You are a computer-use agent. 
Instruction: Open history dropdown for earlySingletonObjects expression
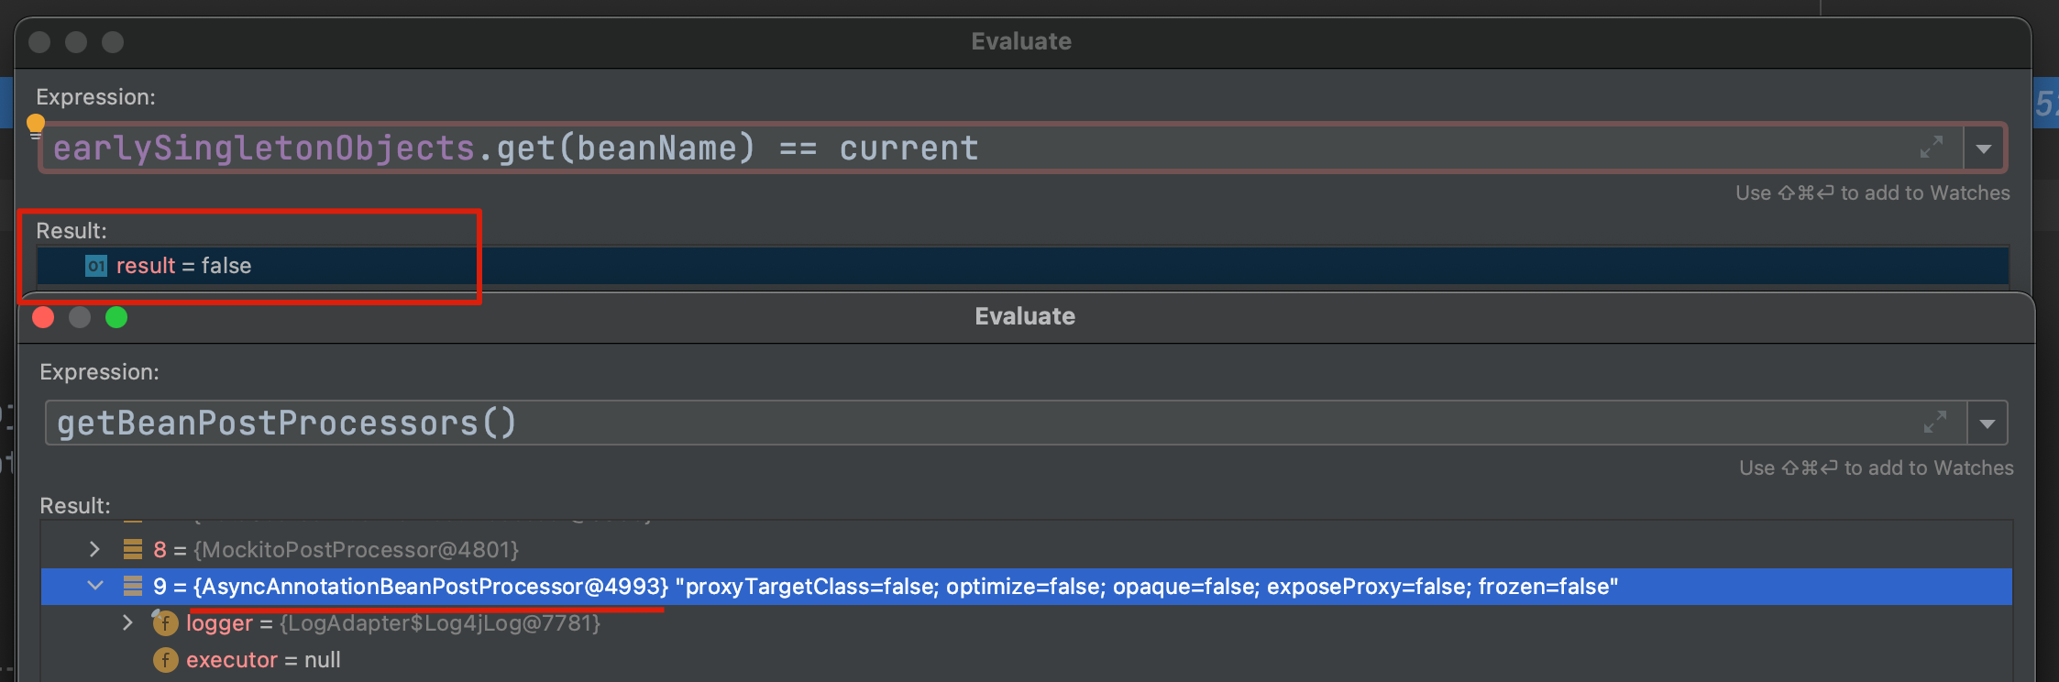(1984, 148)
